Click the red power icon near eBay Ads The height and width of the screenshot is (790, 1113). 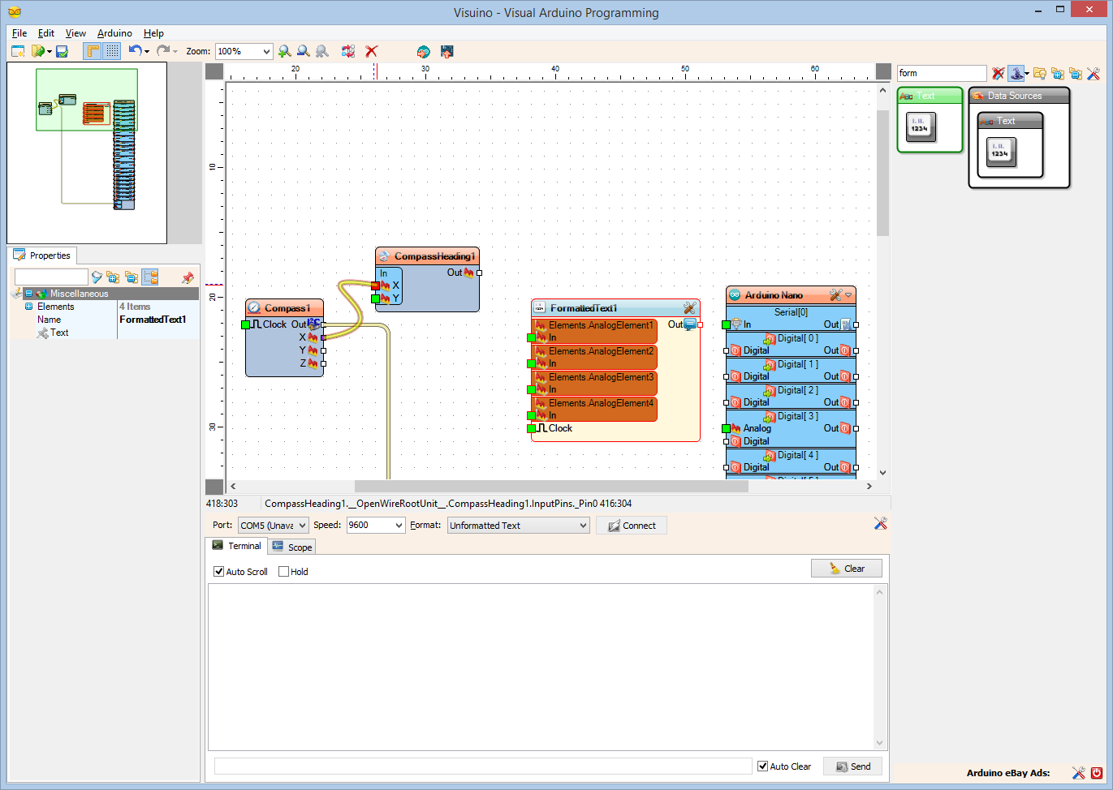1097,773
